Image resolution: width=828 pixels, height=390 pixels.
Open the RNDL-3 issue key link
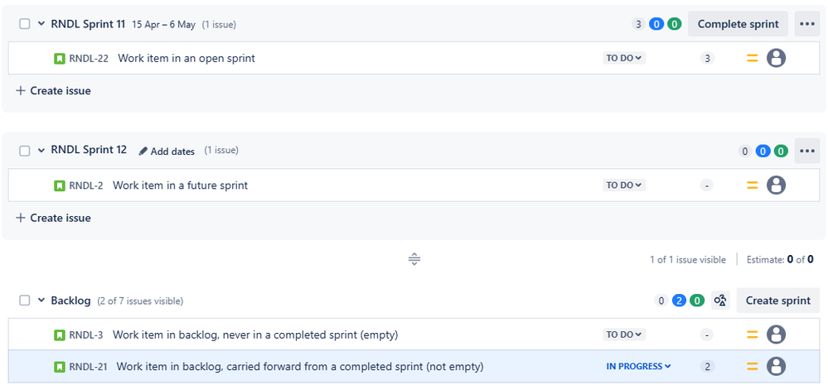[86, 335]
